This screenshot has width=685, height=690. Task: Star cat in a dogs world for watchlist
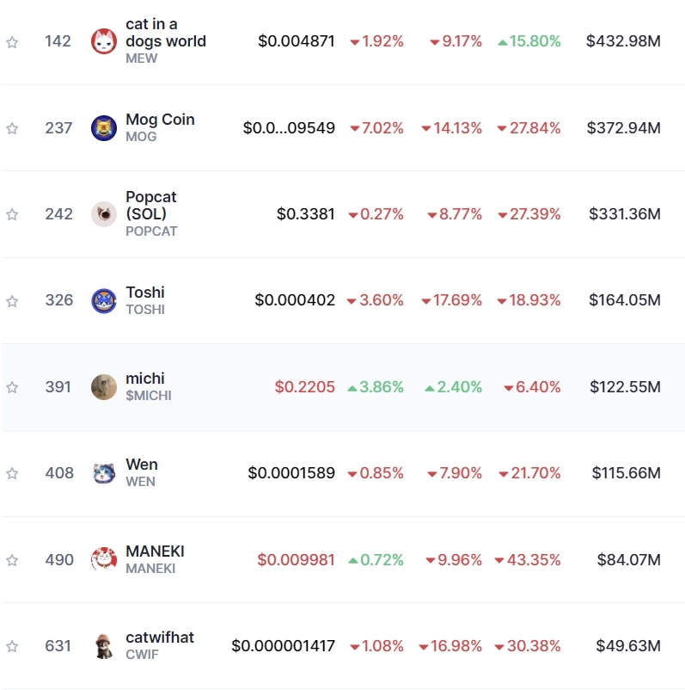[x=12, y=42]
